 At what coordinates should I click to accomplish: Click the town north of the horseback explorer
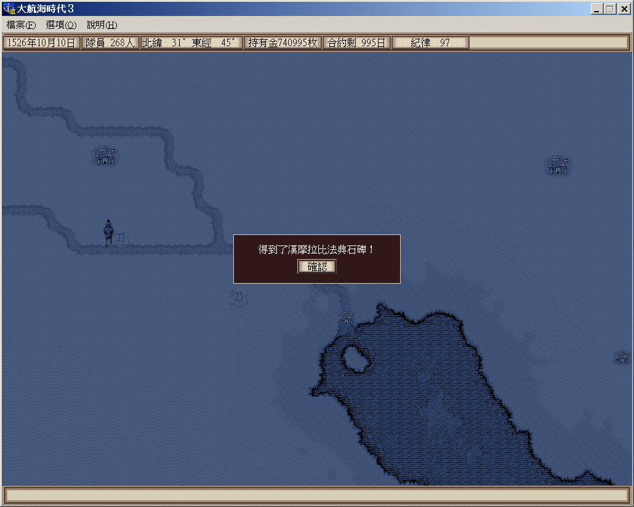(x=105, y=156)
